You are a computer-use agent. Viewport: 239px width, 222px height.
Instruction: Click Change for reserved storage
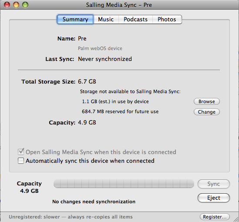tap(207, 112)
